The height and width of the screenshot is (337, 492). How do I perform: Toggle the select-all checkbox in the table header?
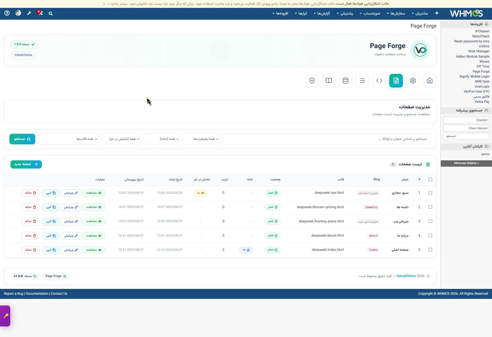[x=430, y=179]
